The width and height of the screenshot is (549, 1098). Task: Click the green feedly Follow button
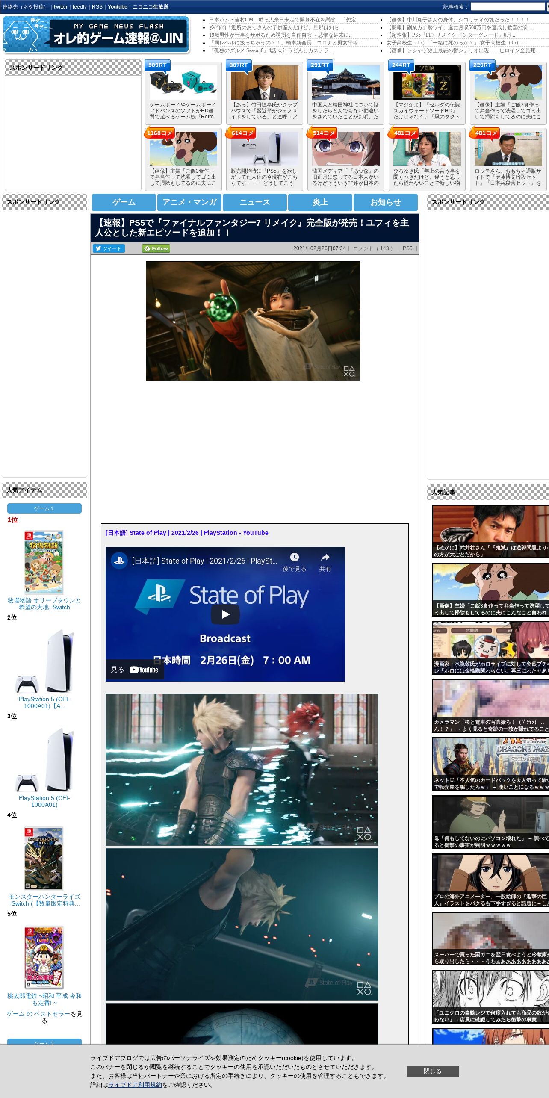[156, 248]
